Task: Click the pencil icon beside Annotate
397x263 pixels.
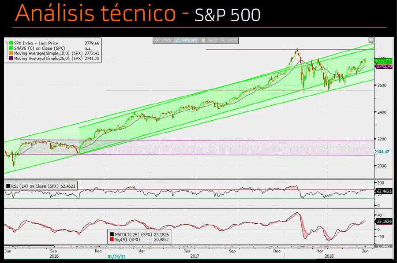Action: coord(177,40)
